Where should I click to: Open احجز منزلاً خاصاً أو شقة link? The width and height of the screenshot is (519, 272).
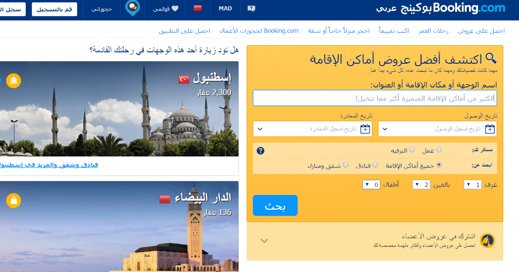point(339,31)
